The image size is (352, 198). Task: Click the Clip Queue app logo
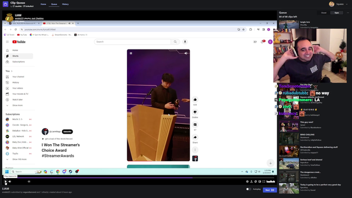click(5, 4)
